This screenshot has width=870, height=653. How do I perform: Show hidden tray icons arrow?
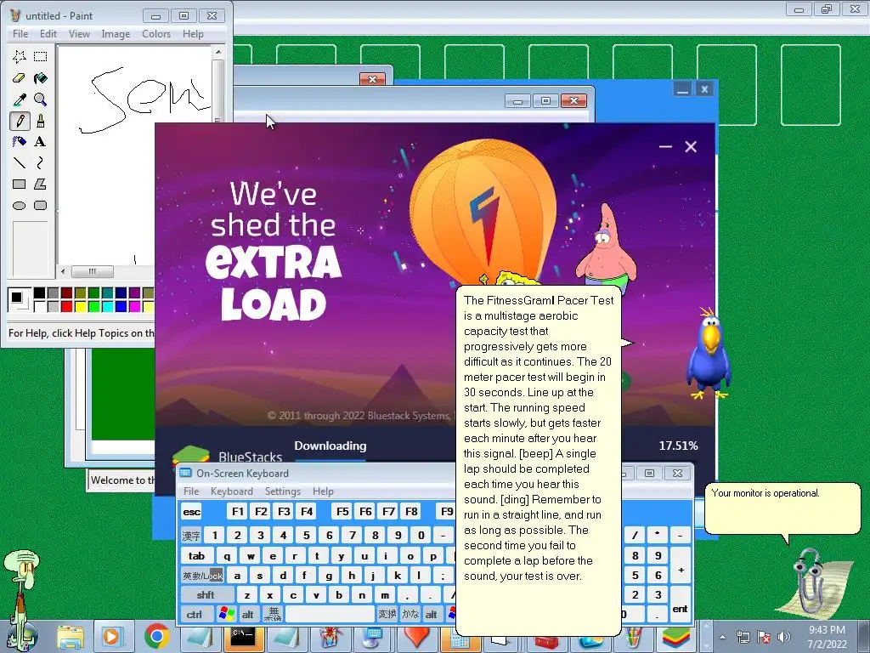pos(722,638)
